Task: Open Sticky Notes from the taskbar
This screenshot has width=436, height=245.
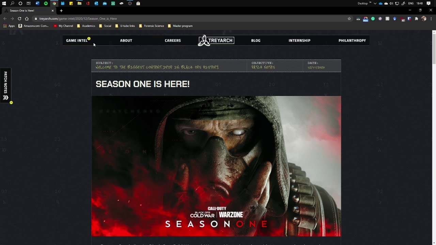Action: (x=71, y=3)
